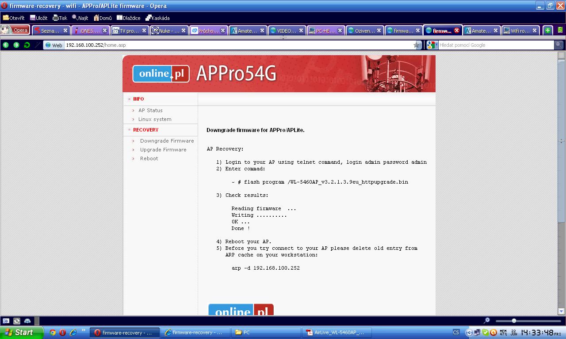566x339 pixels.
Task: Arrange windows with Kaskáda
Action: (x=157, y=18)
